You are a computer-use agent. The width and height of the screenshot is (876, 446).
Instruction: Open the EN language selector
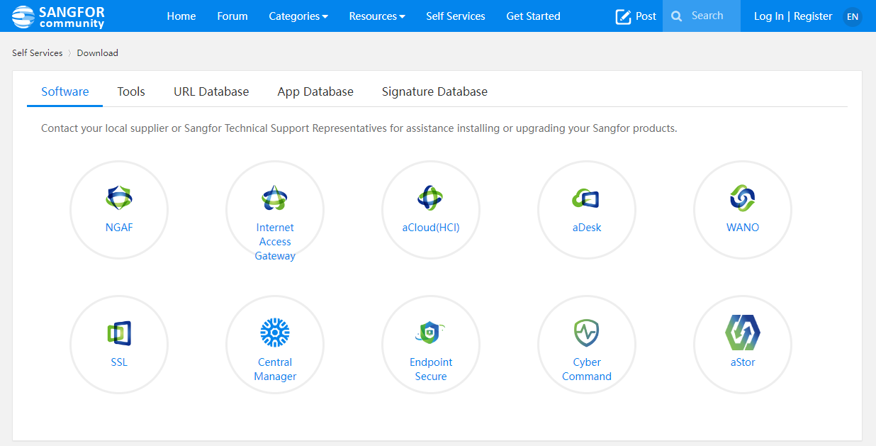[853, 16]
